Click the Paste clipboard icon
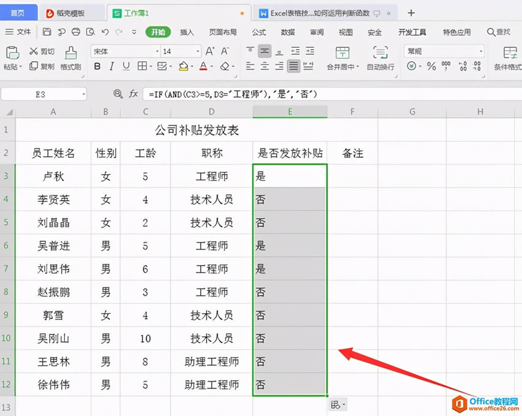This screenshot has width=522, height=416. pyautogui.click(x=12, y=53)
